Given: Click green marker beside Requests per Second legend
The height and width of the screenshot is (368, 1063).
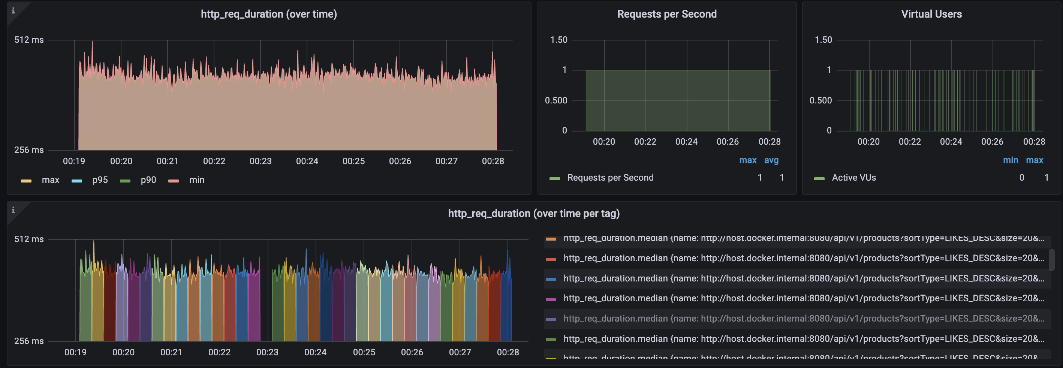Looking at the screenshot, I should pos(555,178).
